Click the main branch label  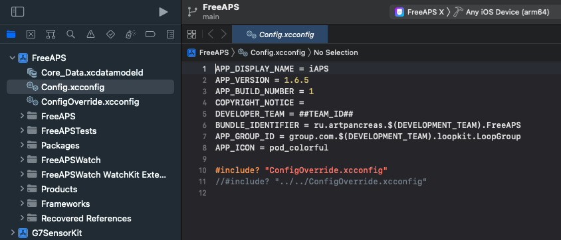point(211,17)
